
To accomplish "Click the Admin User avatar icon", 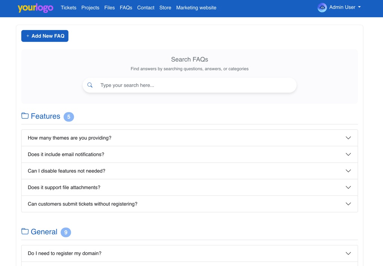I will (x=322, y=7).
